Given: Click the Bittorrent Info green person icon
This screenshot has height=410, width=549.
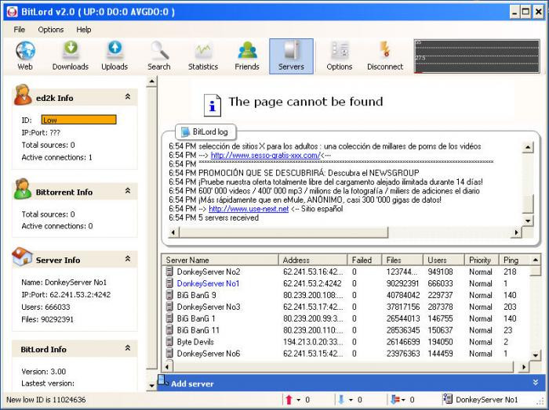Looking at the screenshot, I should [23, 189].
